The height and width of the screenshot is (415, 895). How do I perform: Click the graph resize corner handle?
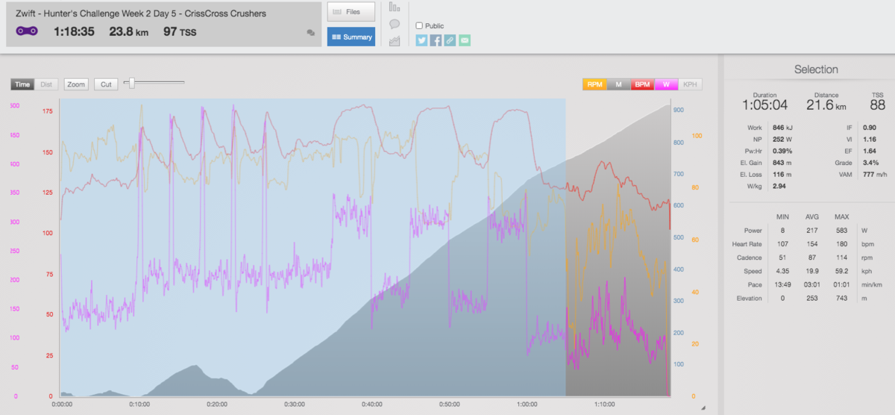click(702, 408)
